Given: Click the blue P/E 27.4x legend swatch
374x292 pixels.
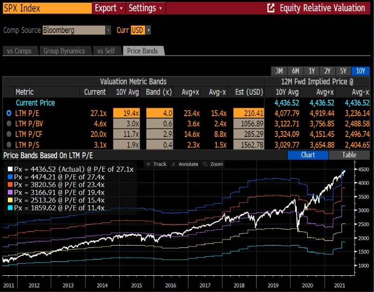Looking at the screenshot, I should [10, 177].
